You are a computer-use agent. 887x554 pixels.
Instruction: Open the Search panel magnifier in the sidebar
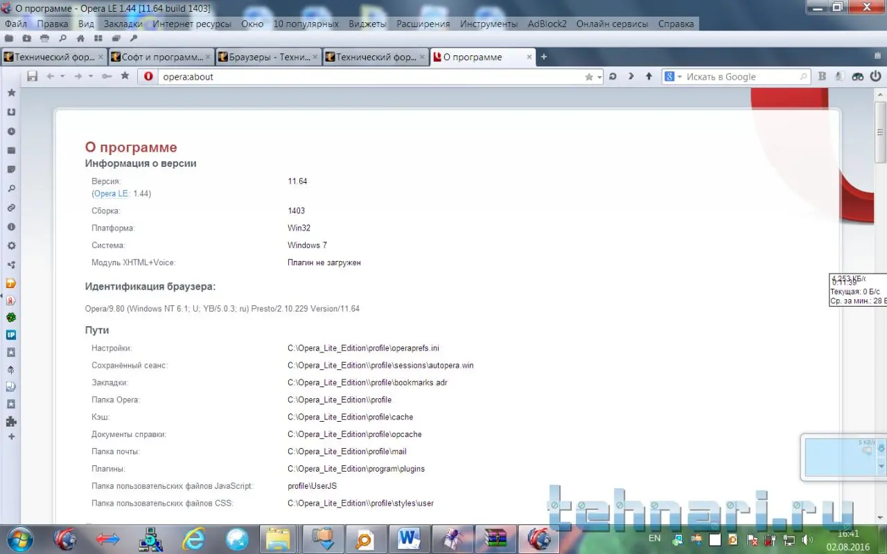coord(11,188)
